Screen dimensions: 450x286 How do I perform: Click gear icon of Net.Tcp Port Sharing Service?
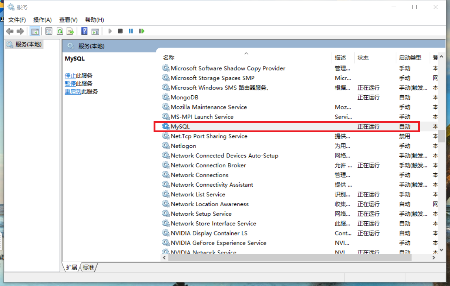pyautogui.click(x=166, y=136)
